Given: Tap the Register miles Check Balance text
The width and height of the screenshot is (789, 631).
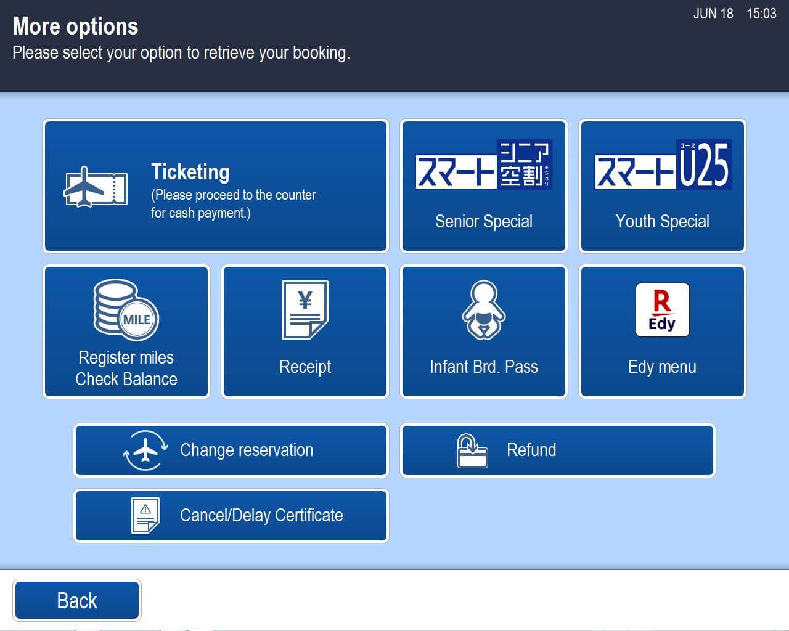Looking at the screenshot, I should click(126, 368).
